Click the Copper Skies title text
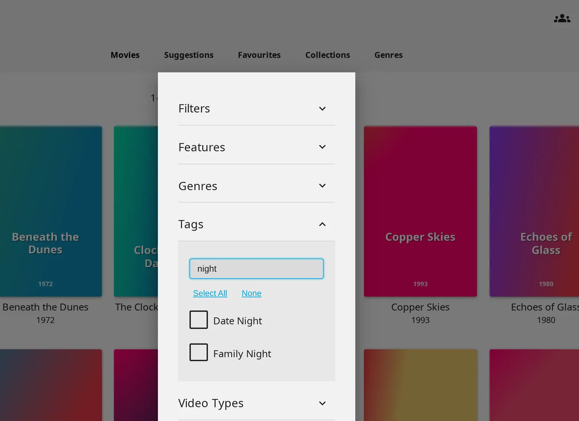Image resolution: width=579 pixels, height=421 pixels. coord(420,307)
